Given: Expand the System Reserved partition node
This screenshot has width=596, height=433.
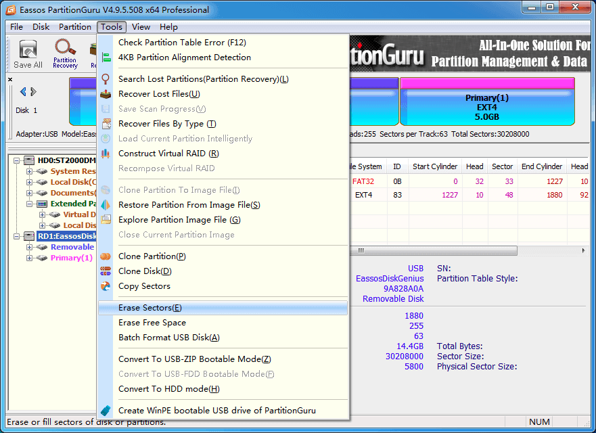Looking at the screenshot, I should (29, 171).
